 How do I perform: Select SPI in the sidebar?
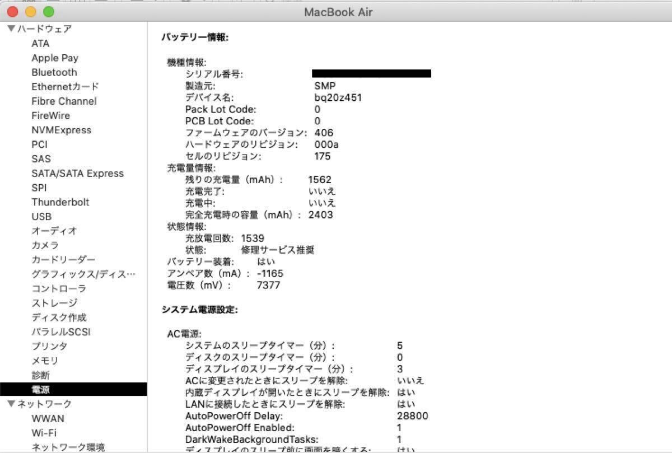[x=39, y=188]
